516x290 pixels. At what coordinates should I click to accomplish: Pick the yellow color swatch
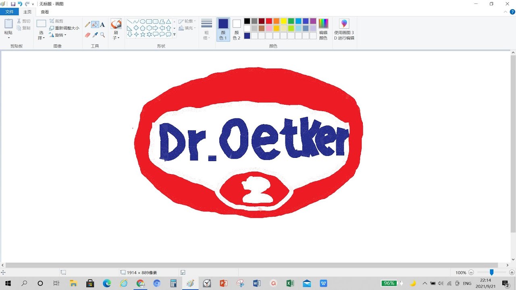pyautogui.click(x=284, y=21)
